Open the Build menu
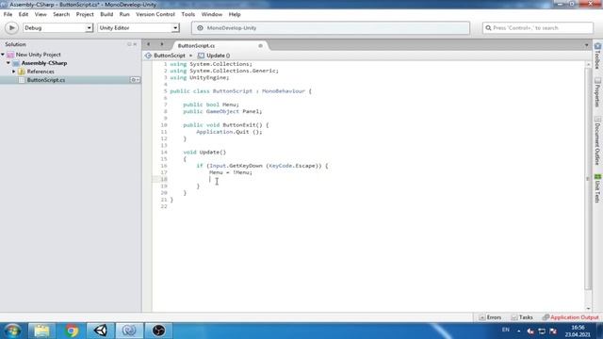Viewport: 603px width, 339px height. tap(106, 14)
